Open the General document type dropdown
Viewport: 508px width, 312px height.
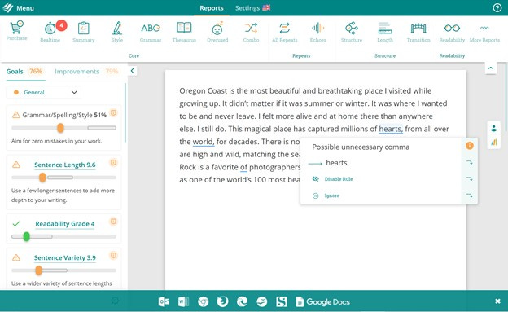[43, 92]
